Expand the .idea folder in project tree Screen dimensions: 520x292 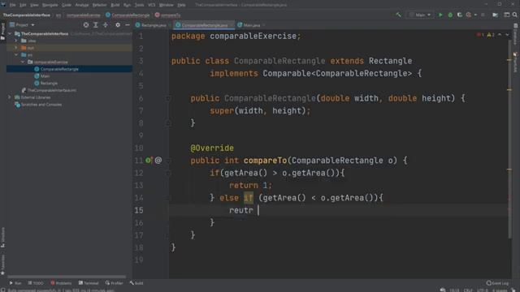pos(16,41)
